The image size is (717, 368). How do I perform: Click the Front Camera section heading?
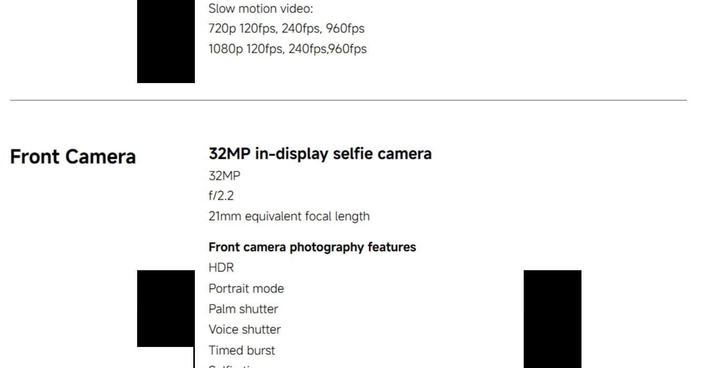click(x=73, y=157)
